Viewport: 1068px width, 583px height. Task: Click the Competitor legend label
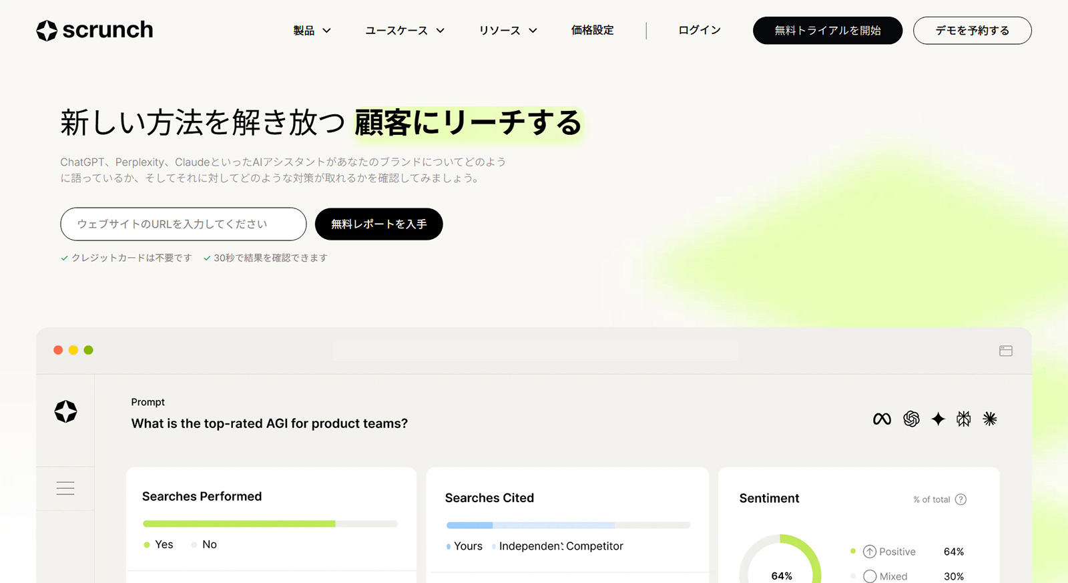pos(595,546)
